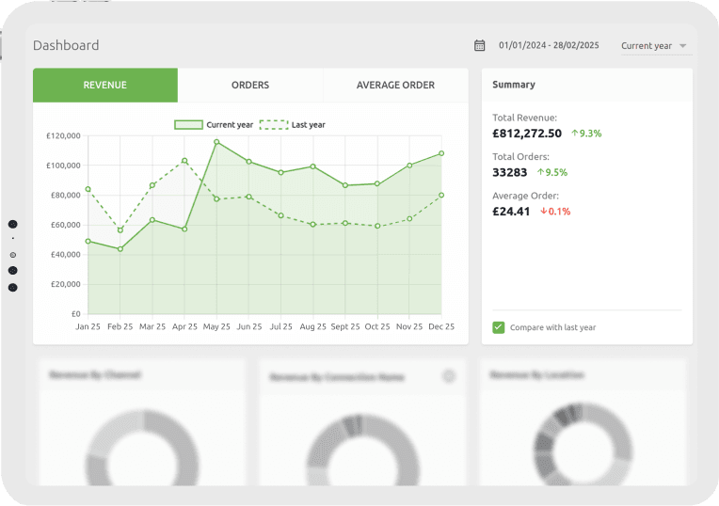Click the red down arrow beside 0.1%

click(x=544, y=212)
